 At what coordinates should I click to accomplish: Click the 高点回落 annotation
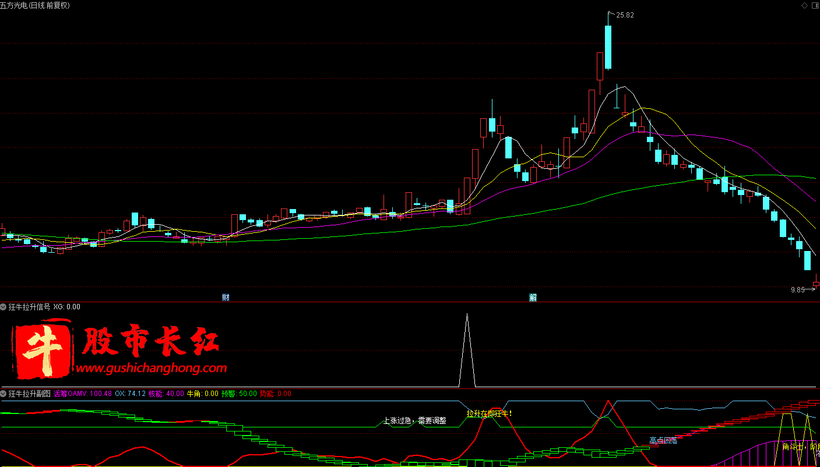point(663,441)
